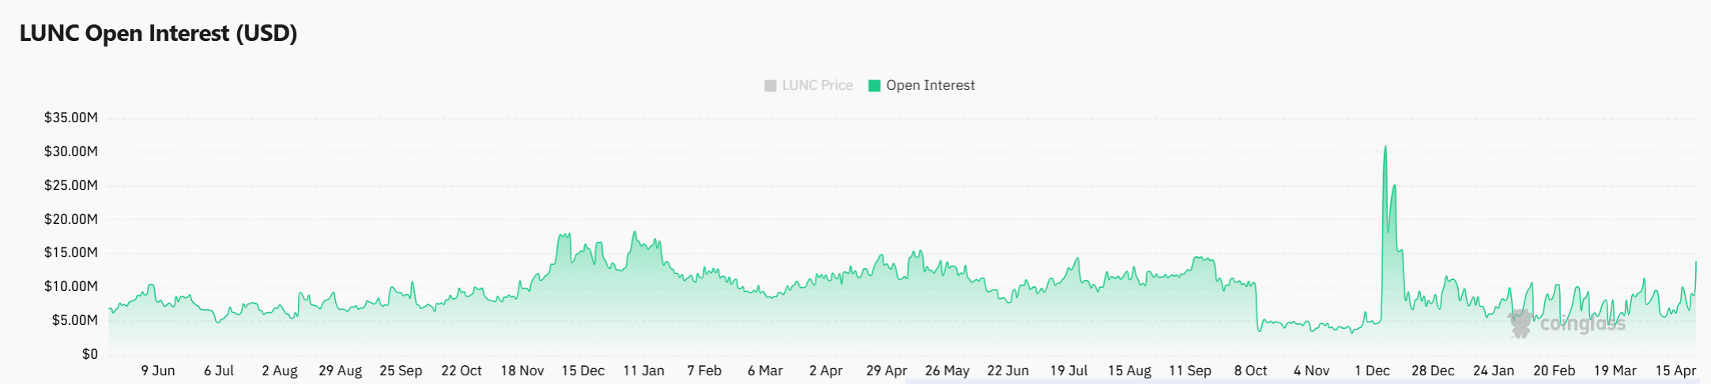This screenshot has height=384, width=1711.
Task: Click the $20.00M y-axis label
Action: (x=71, y=219)
